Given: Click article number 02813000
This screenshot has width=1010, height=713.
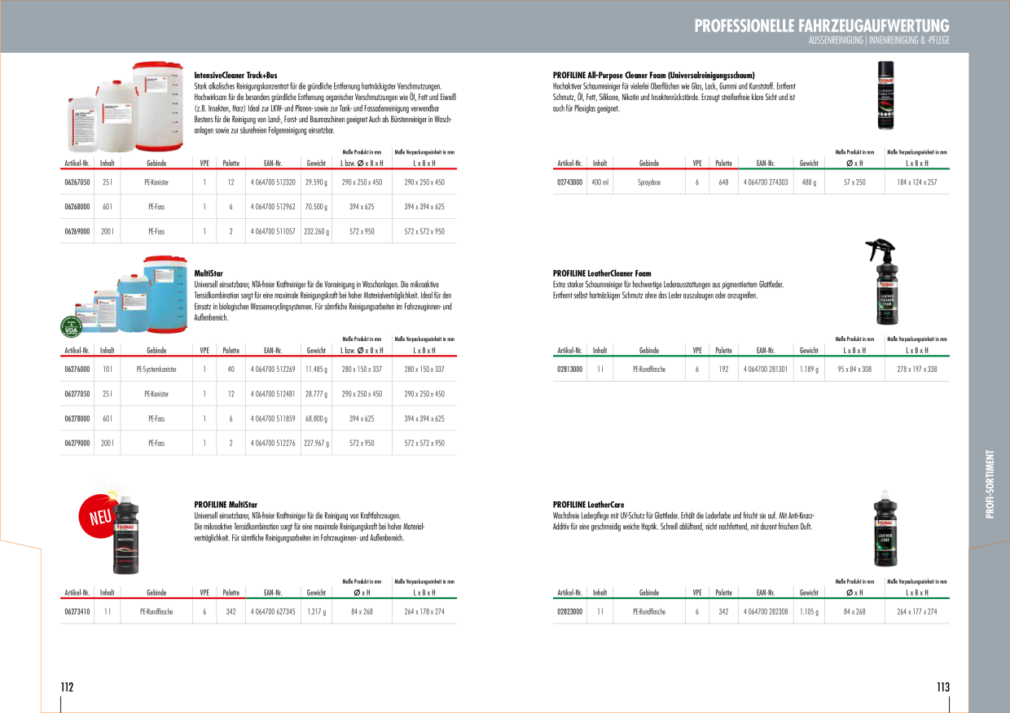Looking at the screenshot, I should click(569, 370).
